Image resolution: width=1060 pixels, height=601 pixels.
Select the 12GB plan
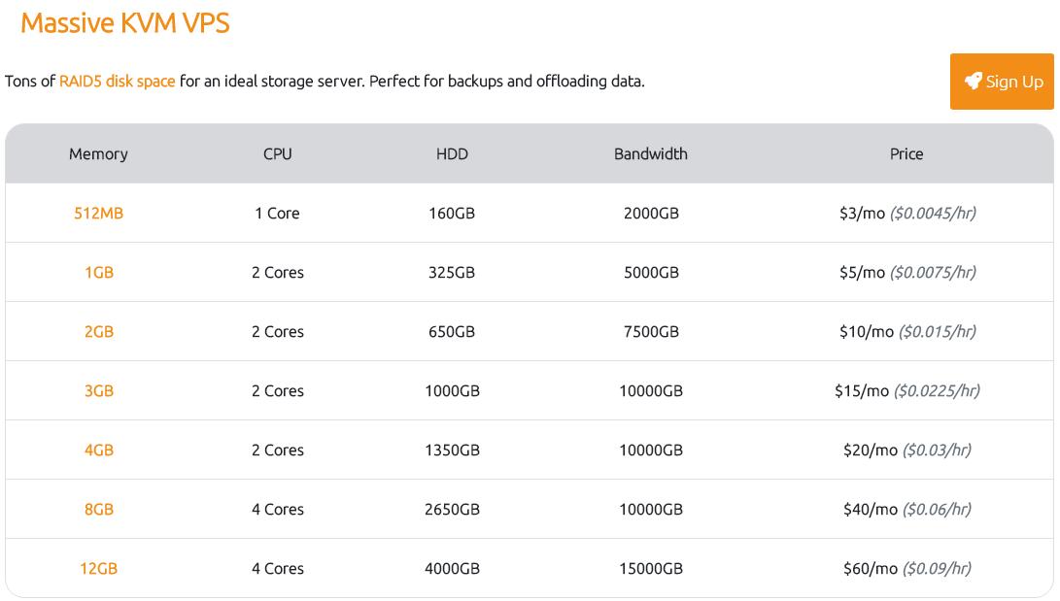click(x=98, y=568)
